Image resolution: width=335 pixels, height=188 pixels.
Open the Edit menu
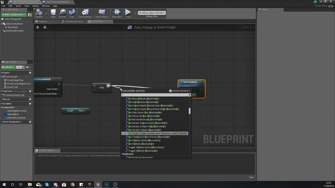(x=10, y=6)
